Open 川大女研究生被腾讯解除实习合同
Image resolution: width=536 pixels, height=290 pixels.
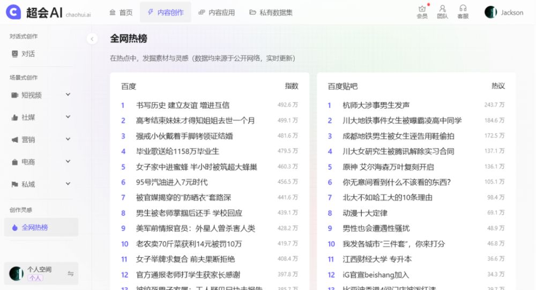pos(398,152)
